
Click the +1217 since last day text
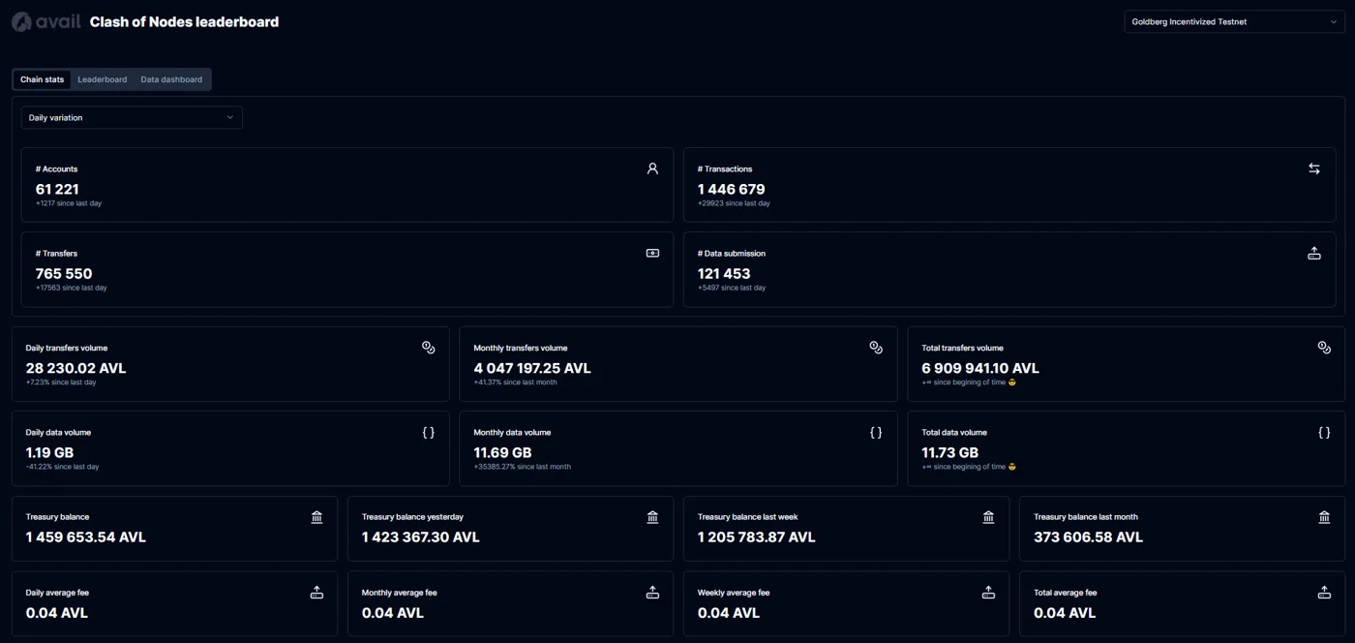(69, 203)
